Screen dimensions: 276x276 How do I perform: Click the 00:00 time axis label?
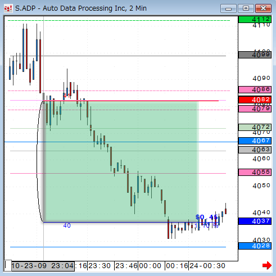150,266
